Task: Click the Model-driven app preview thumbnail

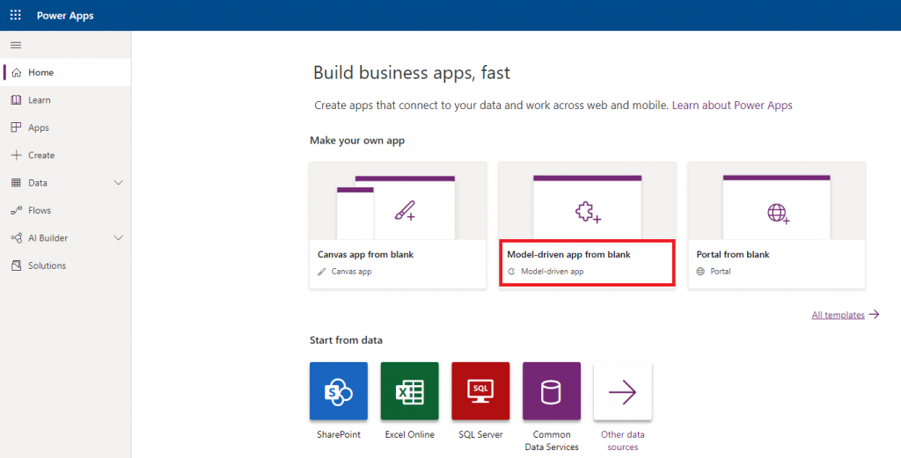Action: (587, 201)
